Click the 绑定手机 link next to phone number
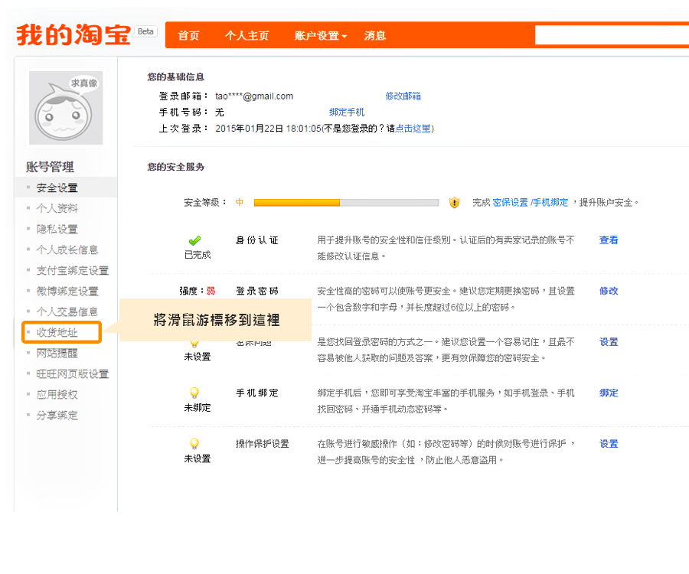 (x=347, y=113)
